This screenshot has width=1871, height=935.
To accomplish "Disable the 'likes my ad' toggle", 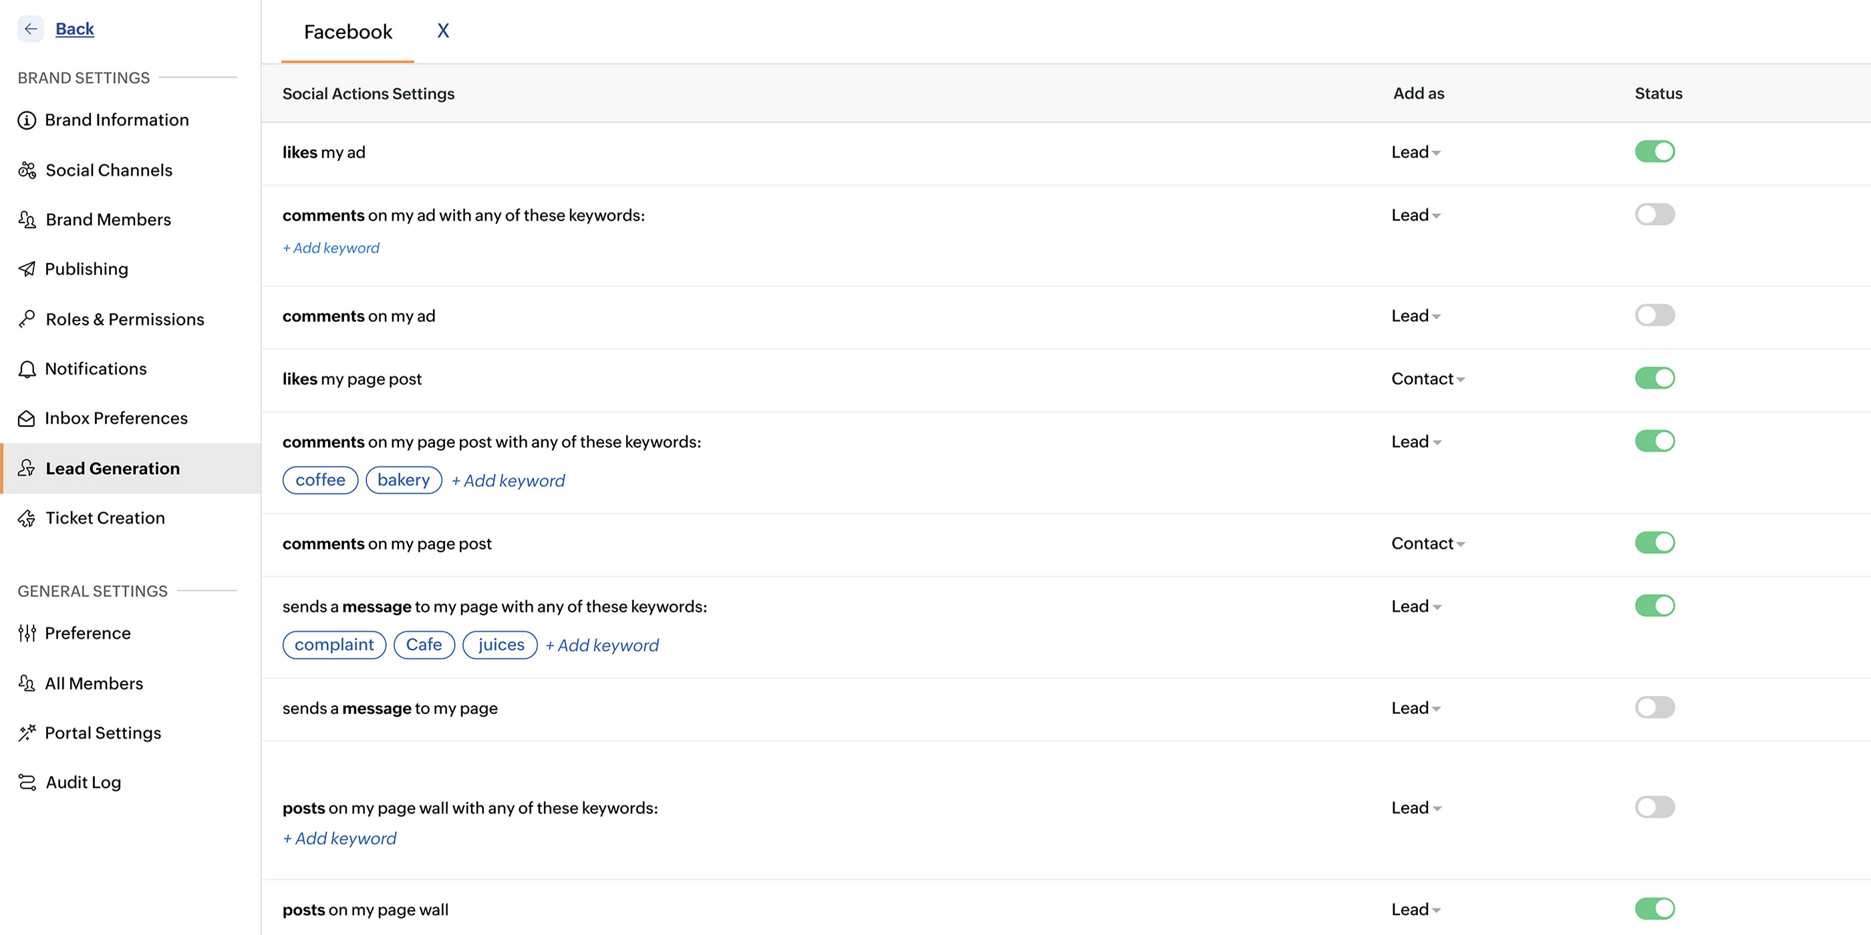I will [x=1654, y=152].
